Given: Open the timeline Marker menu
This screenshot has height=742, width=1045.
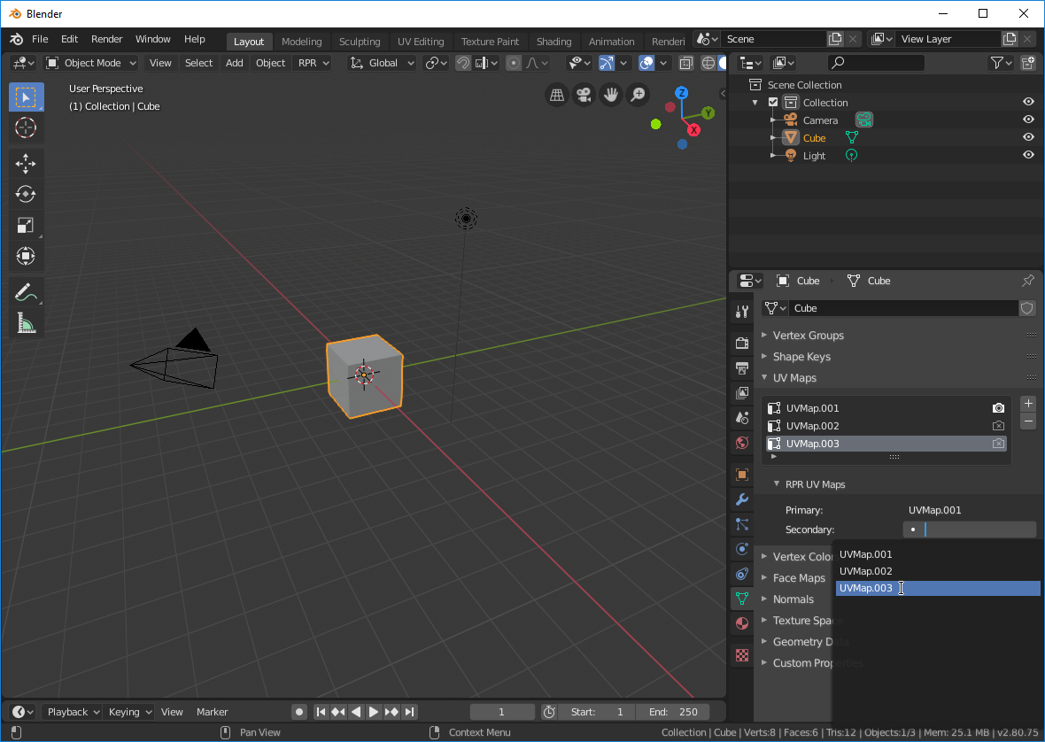Looking at the screenshot, I should pyautogui.click(x=212, y=712).
